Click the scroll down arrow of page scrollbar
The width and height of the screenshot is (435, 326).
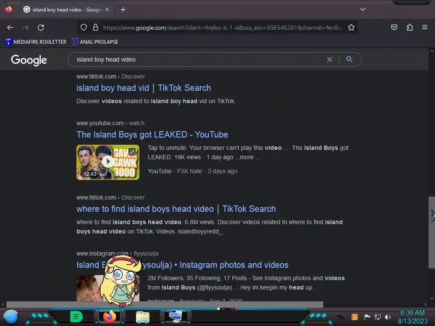point(432,298)
